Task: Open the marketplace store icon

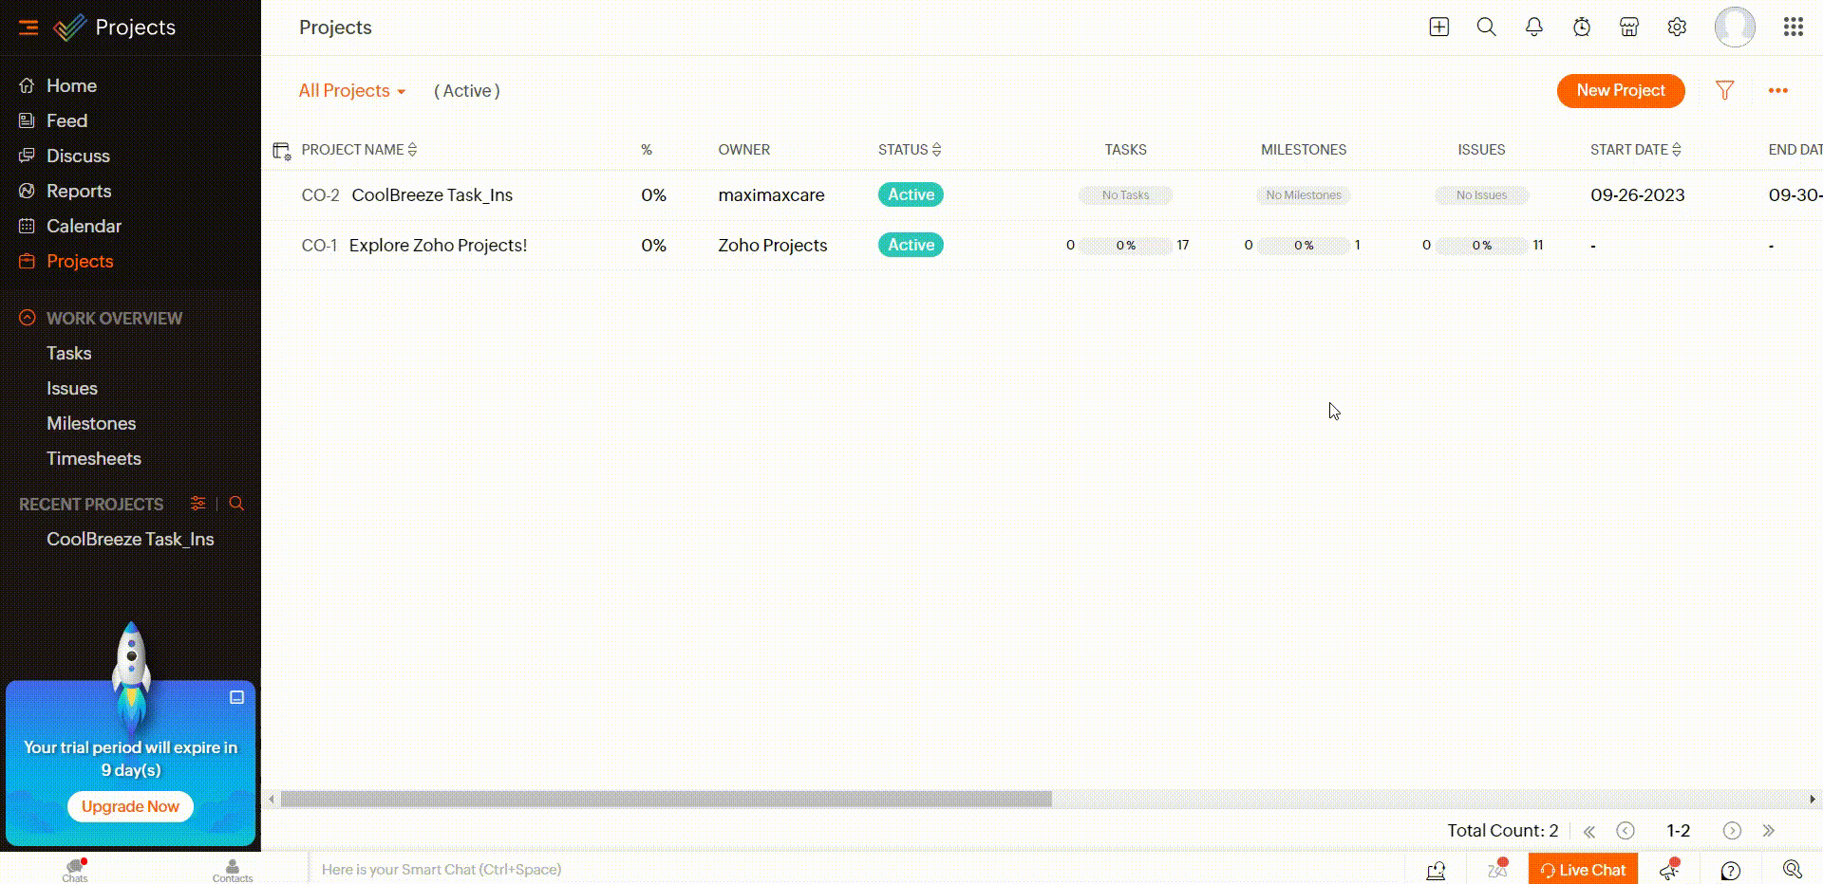Action: tap(1628, 28)
